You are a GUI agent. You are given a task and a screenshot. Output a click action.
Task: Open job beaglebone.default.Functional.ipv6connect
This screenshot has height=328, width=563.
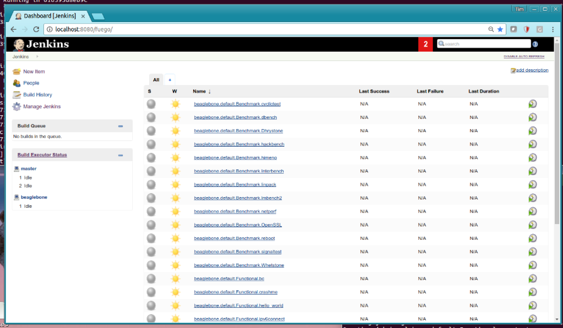(239, 319)
